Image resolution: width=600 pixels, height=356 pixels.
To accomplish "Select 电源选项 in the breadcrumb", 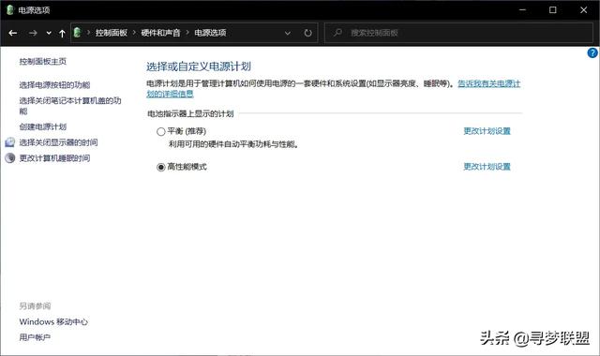I will pos(210,33).
